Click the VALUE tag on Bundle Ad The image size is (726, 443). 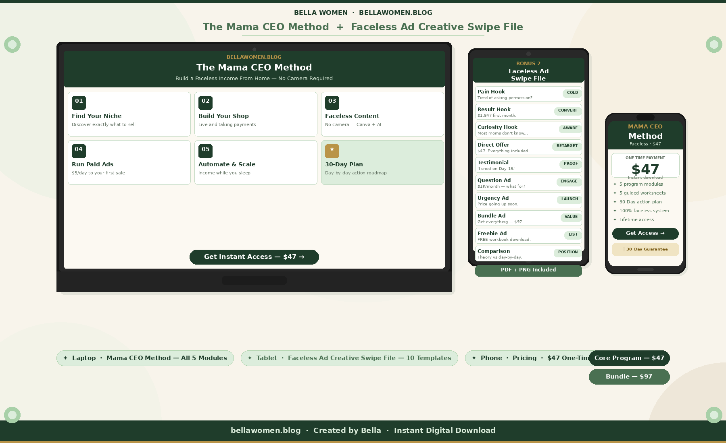571,217
